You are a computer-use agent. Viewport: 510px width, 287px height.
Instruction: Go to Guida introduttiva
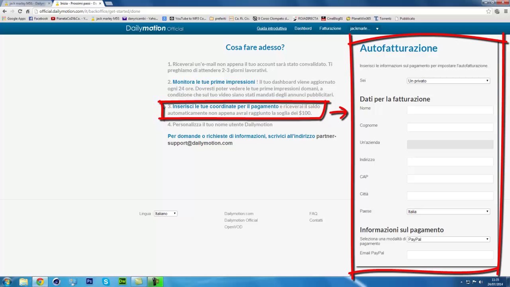click(272, 29)
